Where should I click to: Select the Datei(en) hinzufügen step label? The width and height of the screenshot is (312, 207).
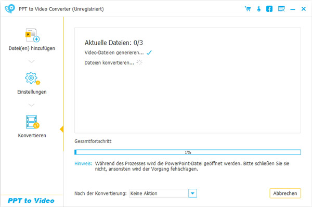point(32,48)
